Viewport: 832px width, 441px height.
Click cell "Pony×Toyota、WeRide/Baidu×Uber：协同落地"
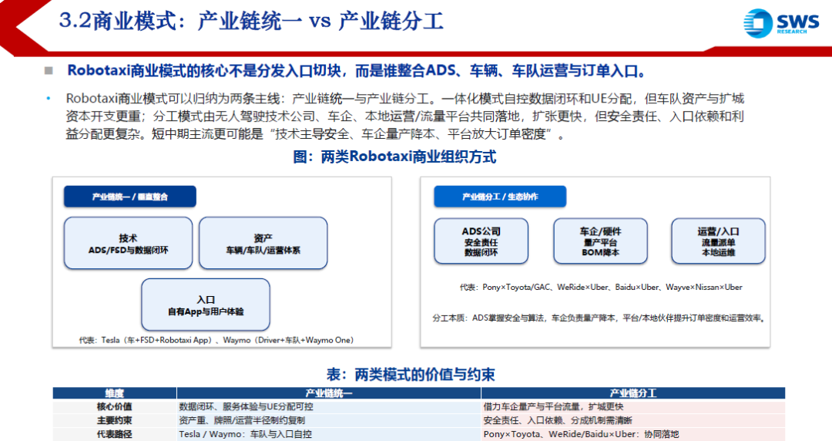pyautogui.click(x=633, y=434)
